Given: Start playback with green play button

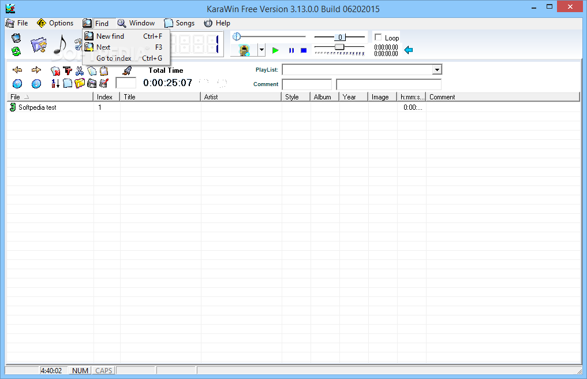Looking at the screenshot, I should tap(275, 50).
